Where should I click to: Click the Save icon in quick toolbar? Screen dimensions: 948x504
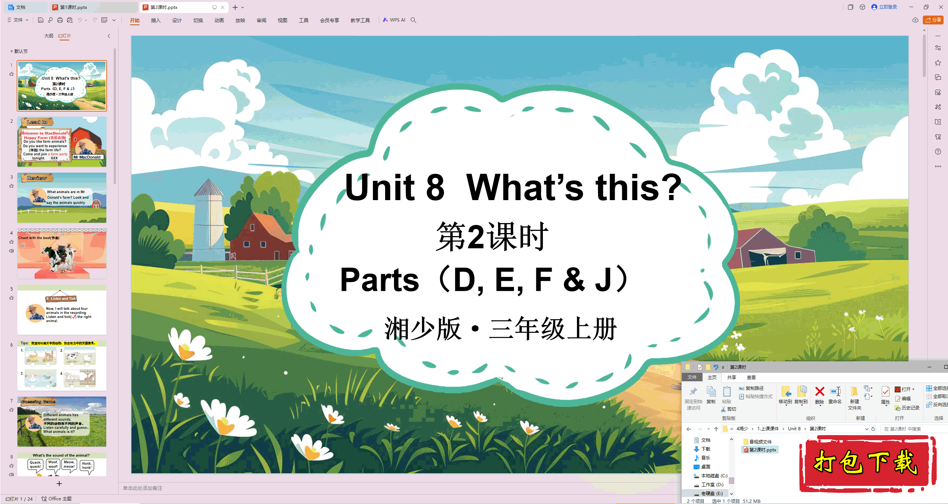[41, 20]
